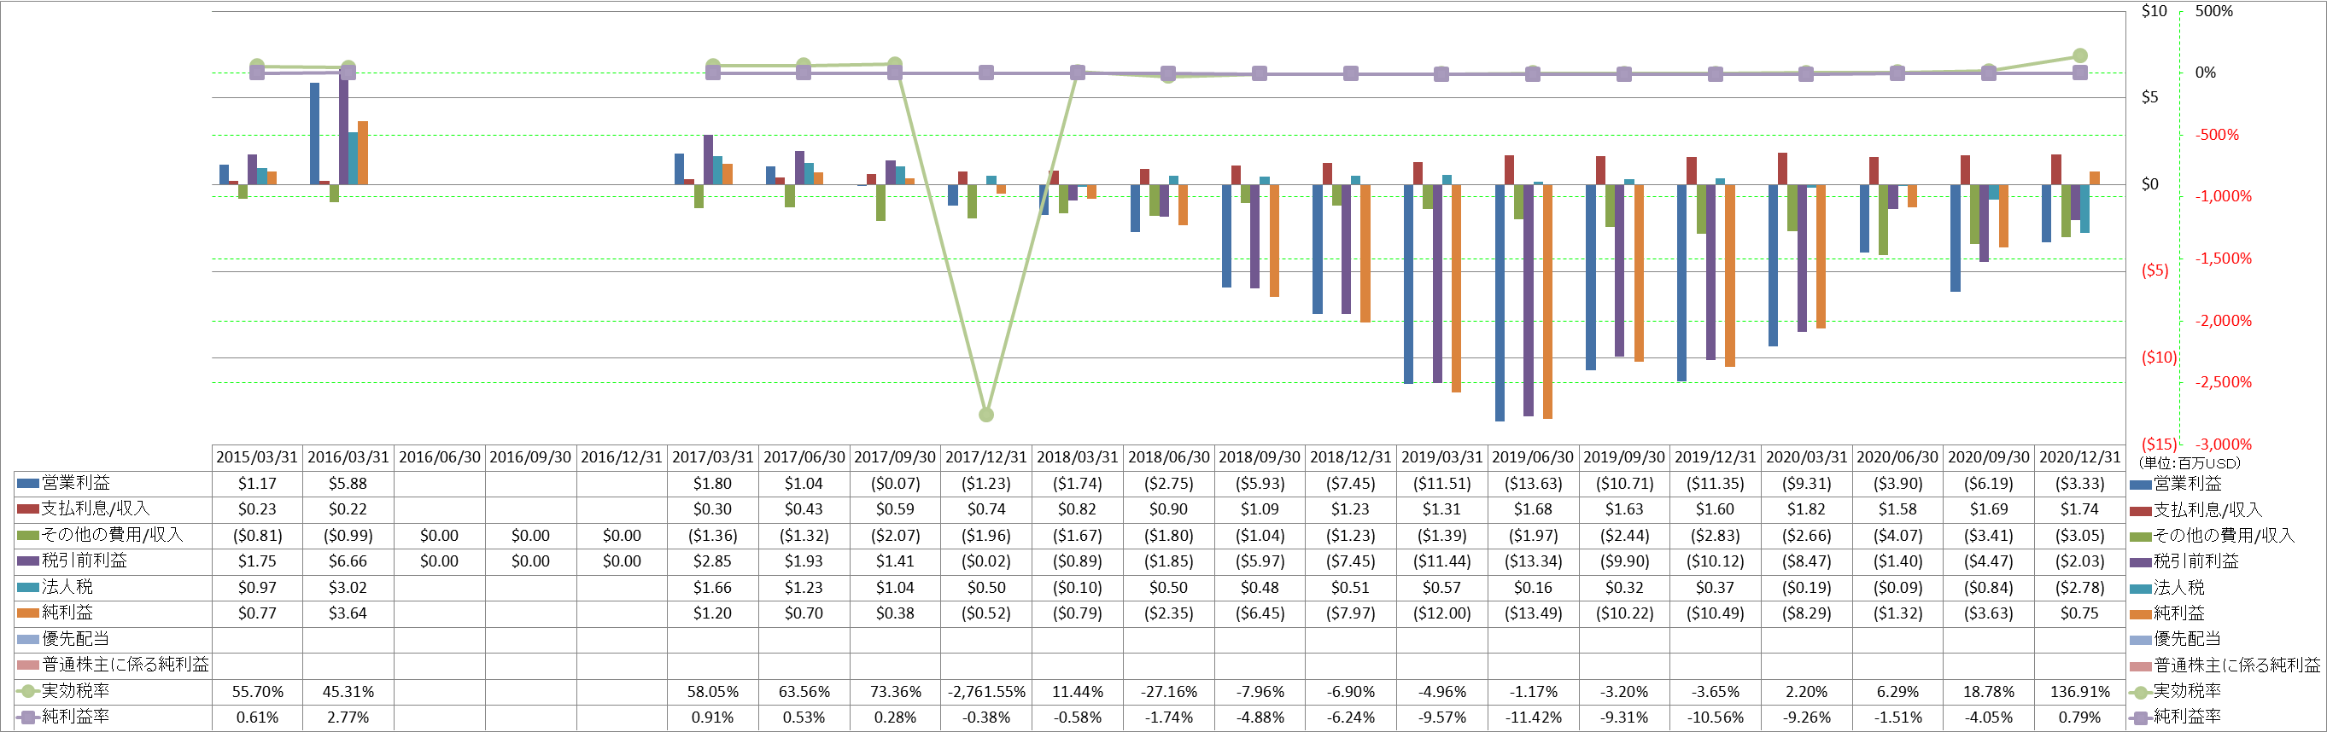Select the 純利益 row label in the data table

pos(67,613)
